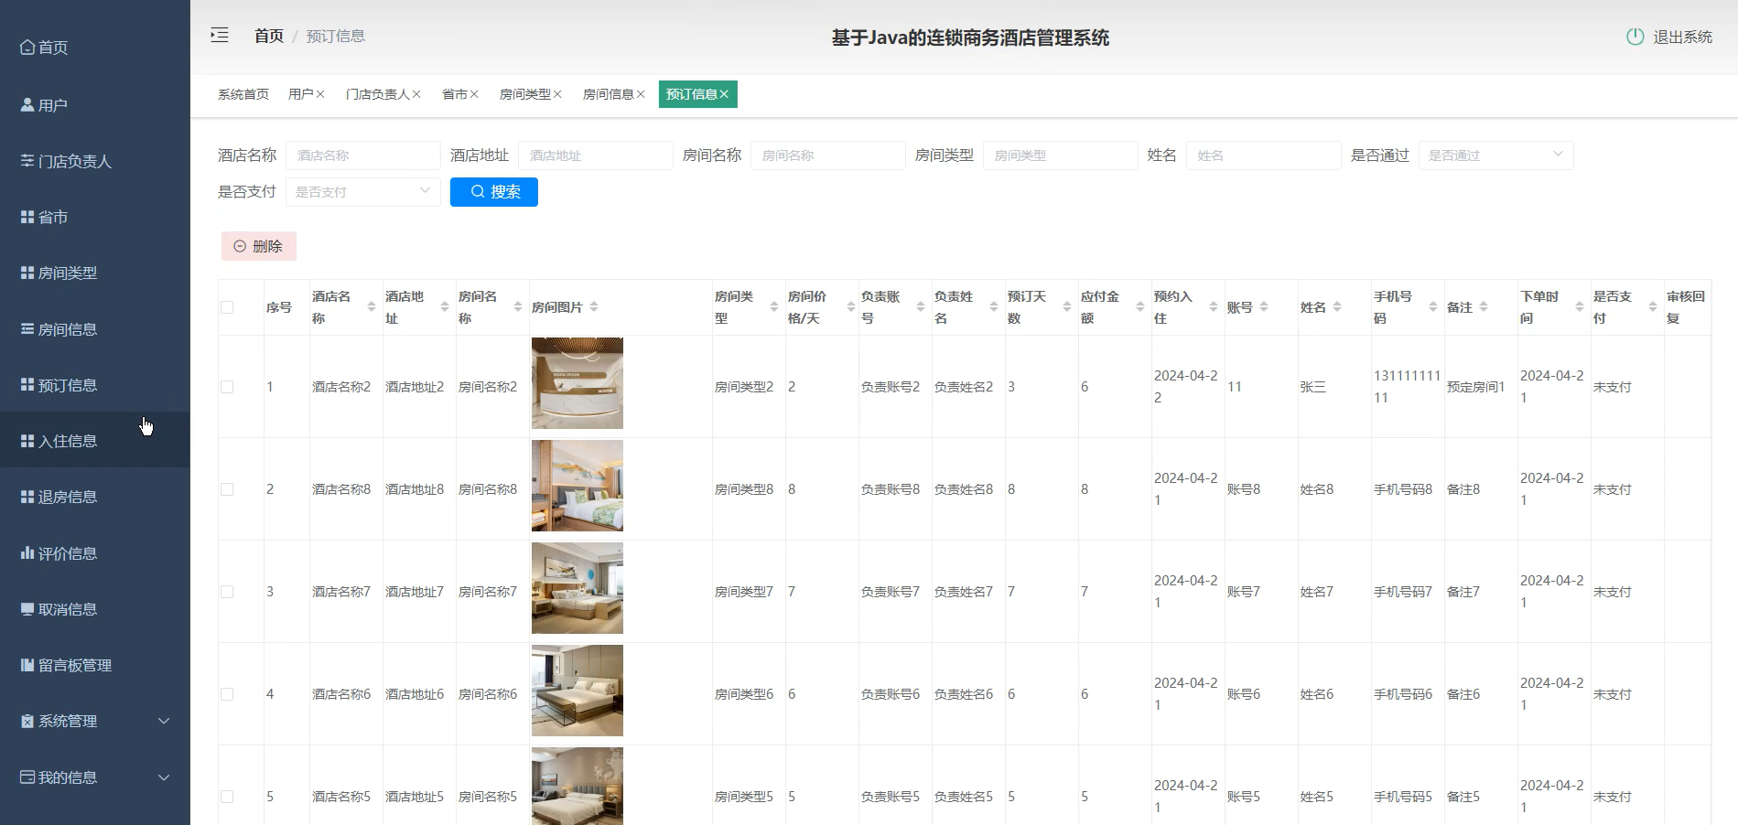The width and height of the screenshot is (1738, 825).
Task: Switch to the 系统首页 tab
Action: (243, 94)
